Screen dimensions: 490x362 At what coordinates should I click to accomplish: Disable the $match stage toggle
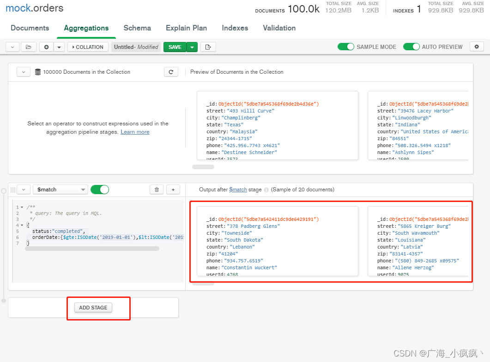100,190
